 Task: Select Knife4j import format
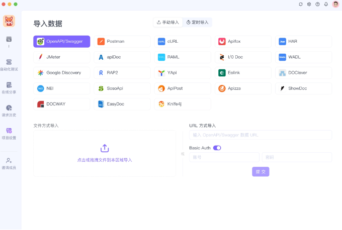coord(183,104)
